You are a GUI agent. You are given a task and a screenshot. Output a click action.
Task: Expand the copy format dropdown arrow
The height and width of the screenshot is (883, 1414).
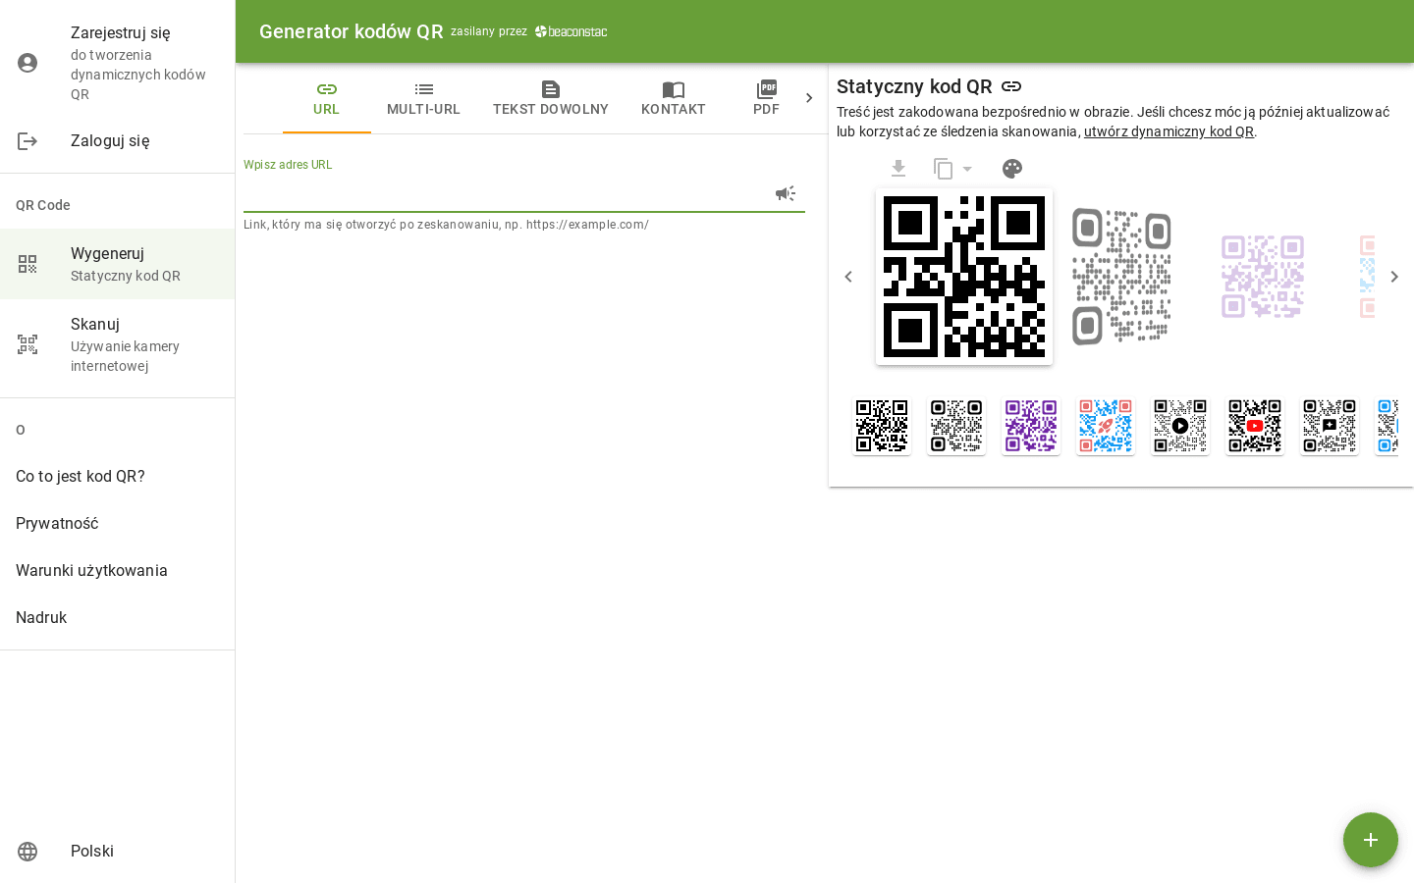click(x=967, y=169)
